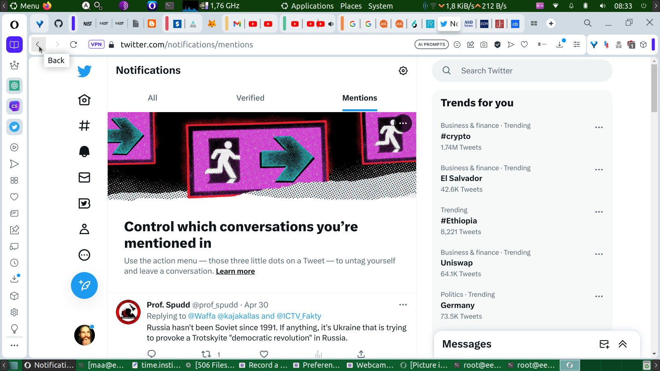The height and width of the screenshot is (371, 660).
Task: Switch to the All notifications tab
Action: [152, 98]
